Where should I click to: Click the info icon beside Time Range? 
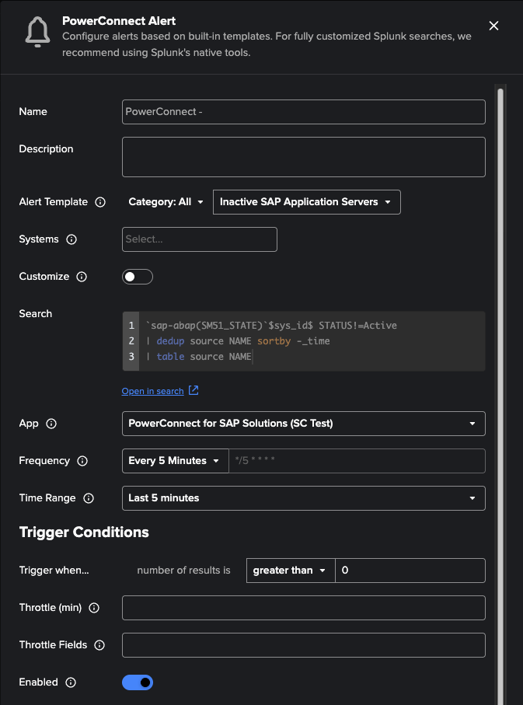(x=89, y=498)
